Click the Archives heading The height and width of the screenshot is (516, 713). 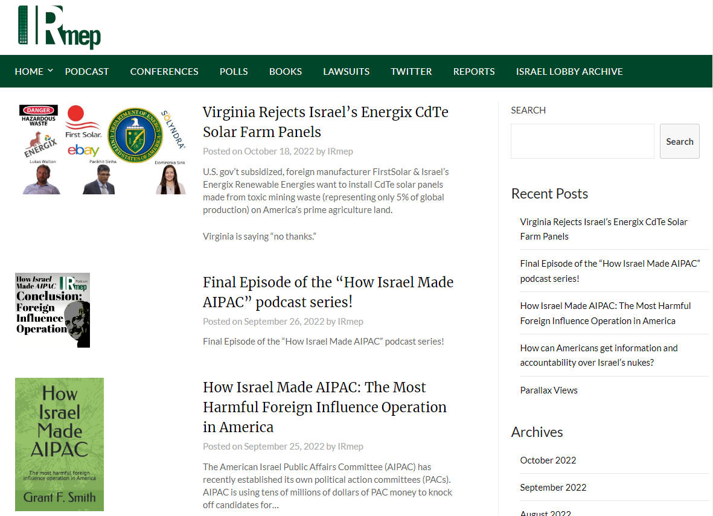click(x=537, y=432)
